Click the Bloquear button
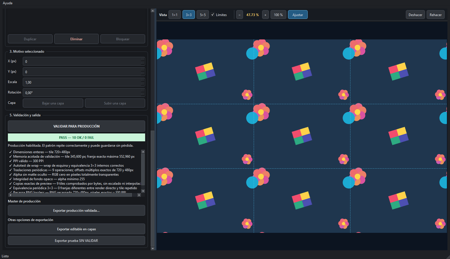 tap(123, 39)
